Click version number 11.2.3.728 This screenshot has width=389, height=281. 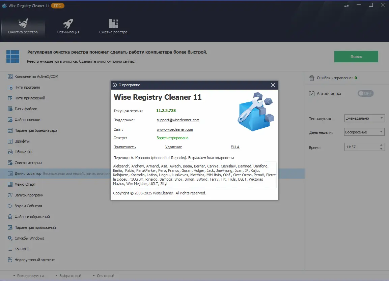(166, 111)
